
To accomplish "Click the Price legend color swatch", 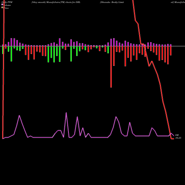I will (x=2, y=7).
